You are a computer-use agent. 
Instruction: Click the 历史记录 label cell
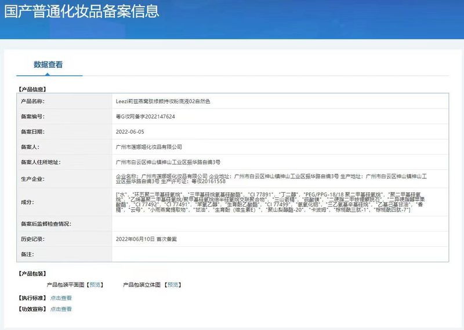(64, 239)
